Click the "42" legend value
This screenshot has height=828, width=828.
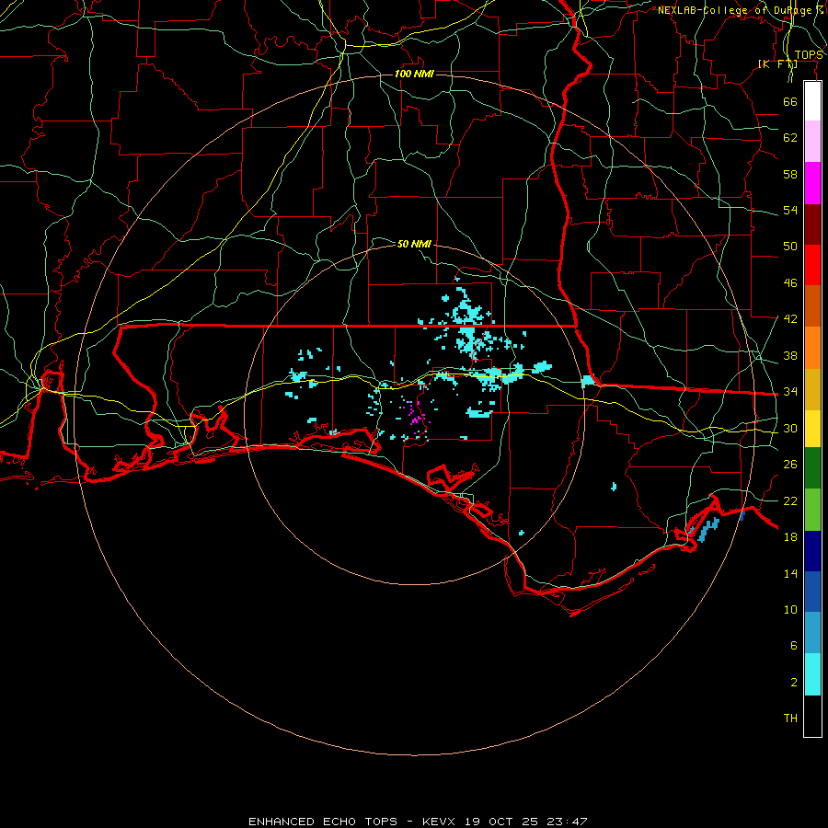point(790,319)
